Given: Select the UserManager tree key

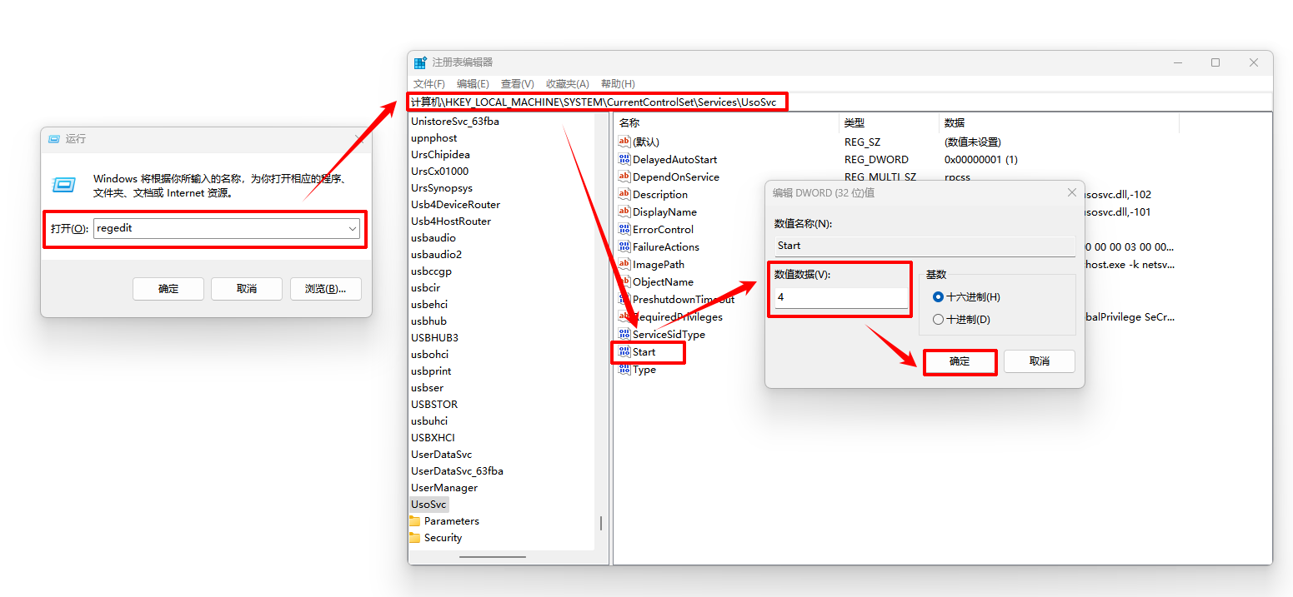Looking at the screenshot, I should point(444,487).
